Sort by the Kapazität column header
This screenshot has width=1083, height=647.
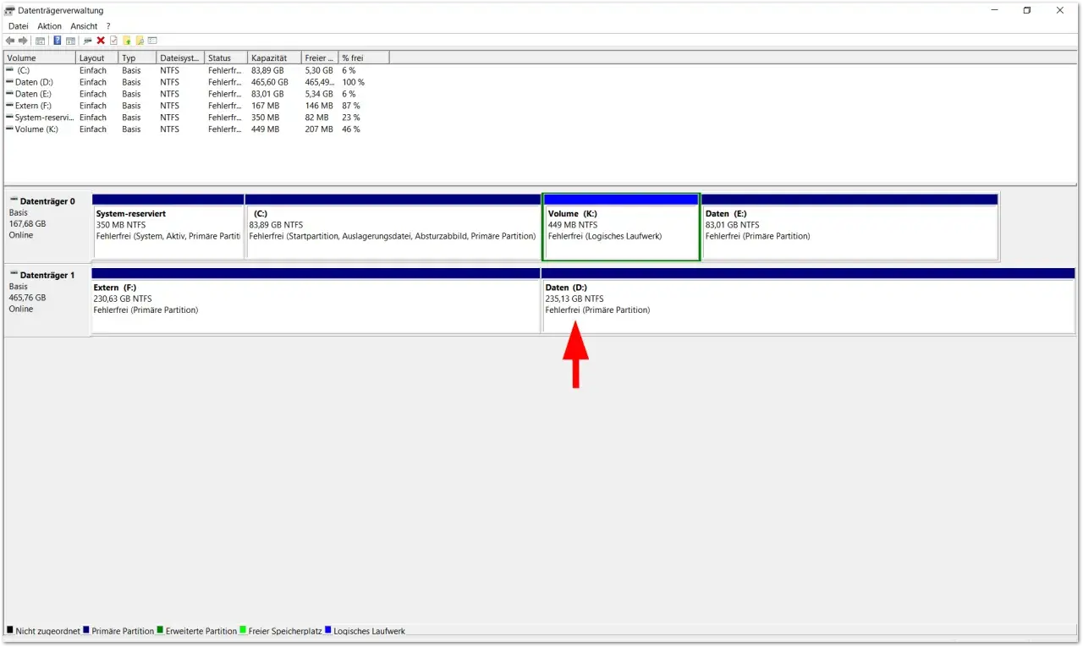pos(275,58)
